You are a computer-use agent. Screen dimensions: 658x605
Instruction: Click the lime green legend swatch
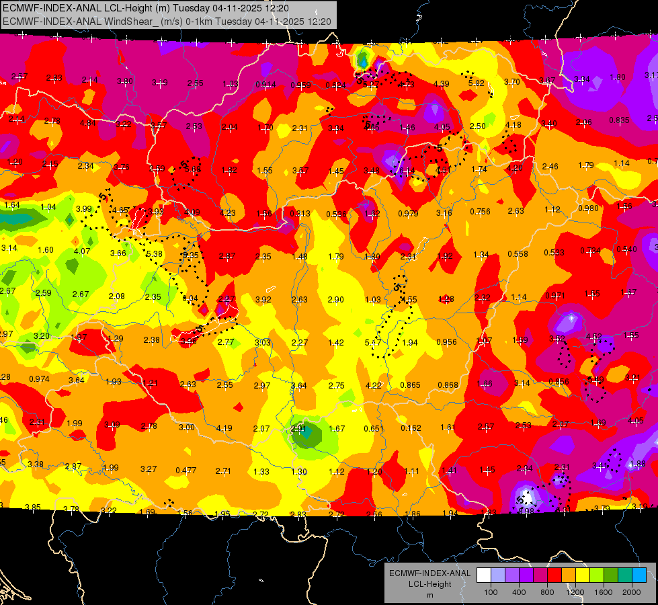[x=597, y=575]
